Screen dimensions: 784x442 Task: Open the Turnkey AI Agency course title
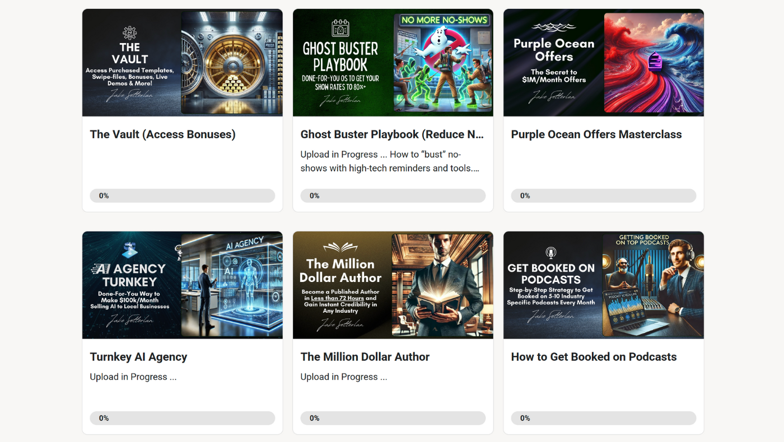[138, 357]
